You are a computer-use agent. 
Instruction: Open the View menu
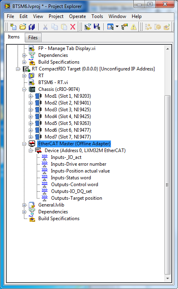38,16
